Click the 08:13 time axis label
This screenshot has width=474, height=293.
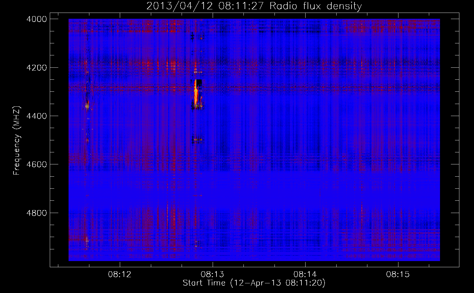(212, 275)
